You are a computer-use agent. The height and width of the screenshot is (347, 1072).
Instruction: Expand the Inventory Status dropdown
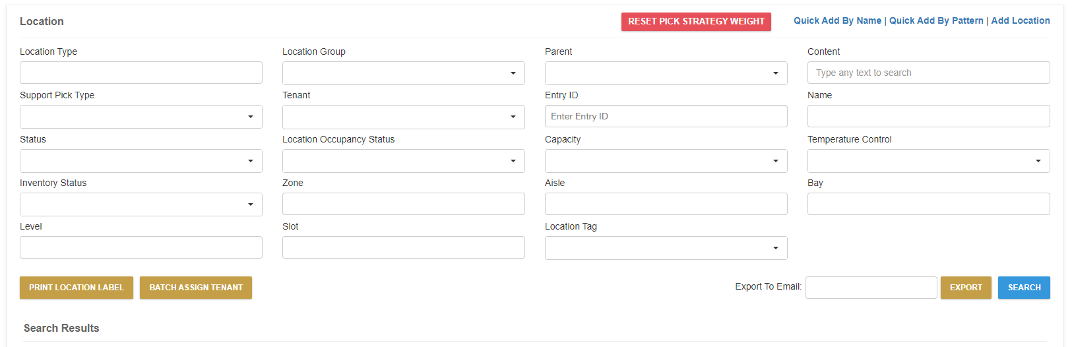pos(141,205)
